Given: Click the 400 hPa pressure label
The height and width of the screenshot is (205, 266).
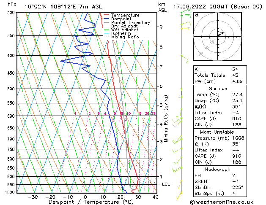Looking at the screenshot, I should tap(12, 56).
